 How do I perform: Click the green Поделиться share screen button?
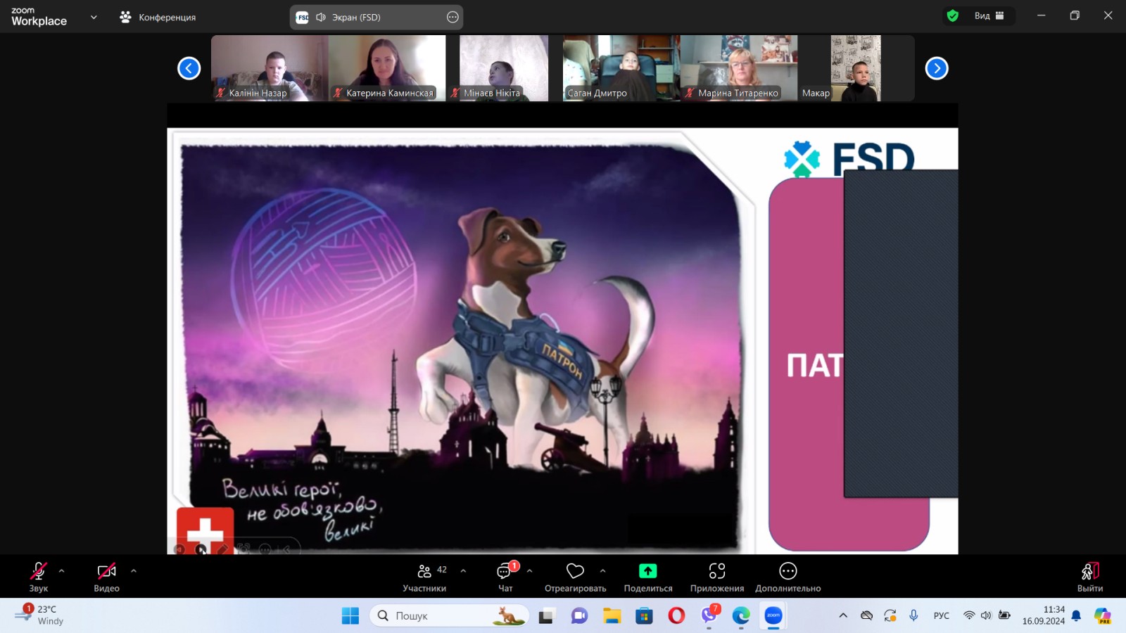pos(648,577)
